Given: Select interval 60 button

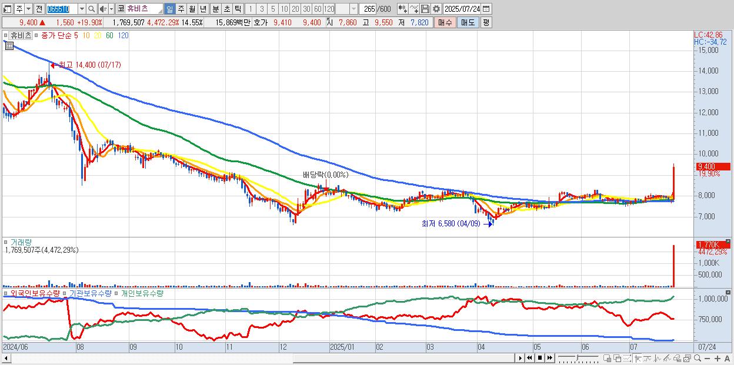Looking at the screenshot, I should pos(318,9).
